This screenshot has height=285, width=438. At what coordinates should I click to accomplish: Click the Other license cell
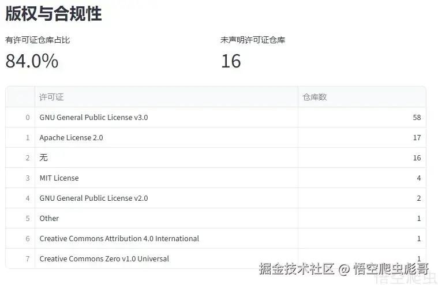[x=166, y=218]
